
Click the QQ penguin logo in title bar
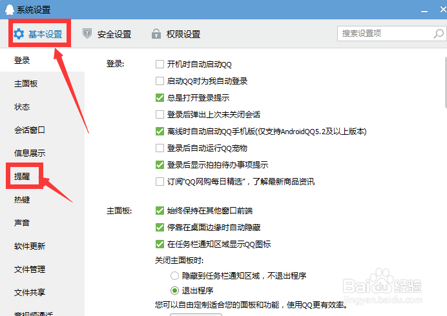click(x=10, y=10)
